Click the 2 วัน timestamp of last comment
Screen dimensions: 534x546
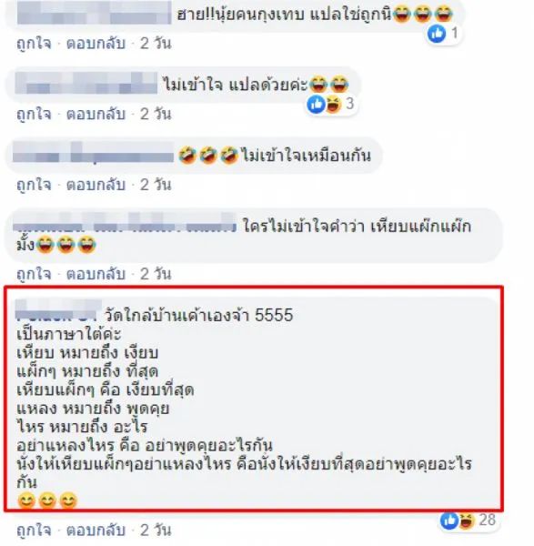(156, 531)
